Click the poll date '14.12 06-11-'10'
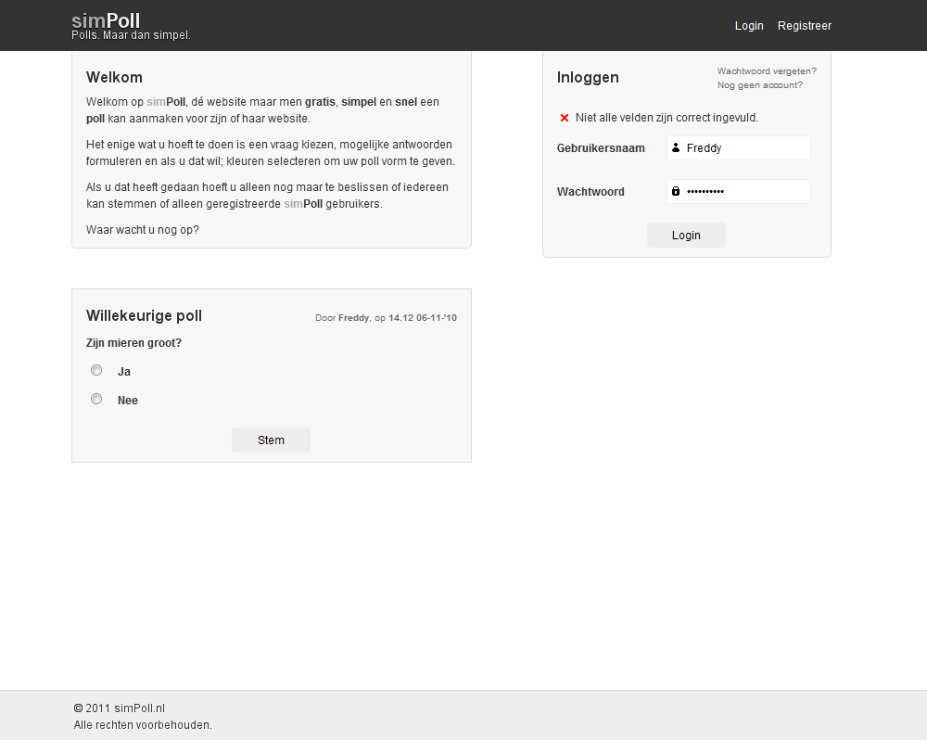 tap(423, 318)
